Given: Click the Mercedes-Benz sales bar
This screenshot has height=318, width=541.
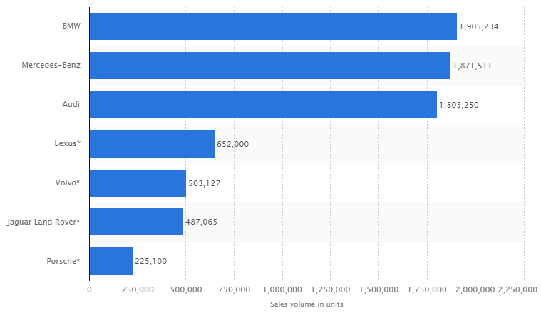Looking at the screenshot, I should click(270, 66).
